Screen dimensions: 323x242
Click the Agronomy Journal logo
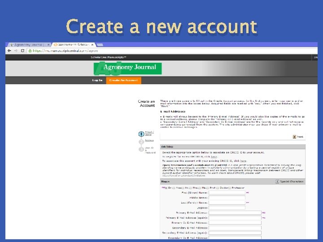point(128,68)
